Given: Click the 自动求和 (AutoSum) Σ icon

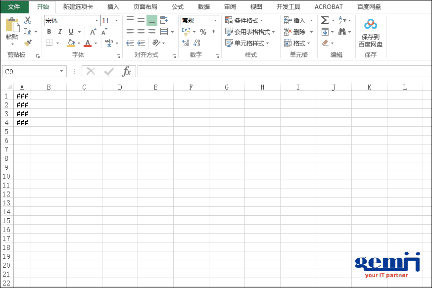Looking at the screenshot, I should [x=325, y=20].
